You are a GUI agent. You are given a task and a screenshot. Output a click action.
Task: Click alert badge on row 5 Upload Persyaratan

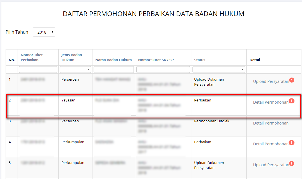click(292, 163)
